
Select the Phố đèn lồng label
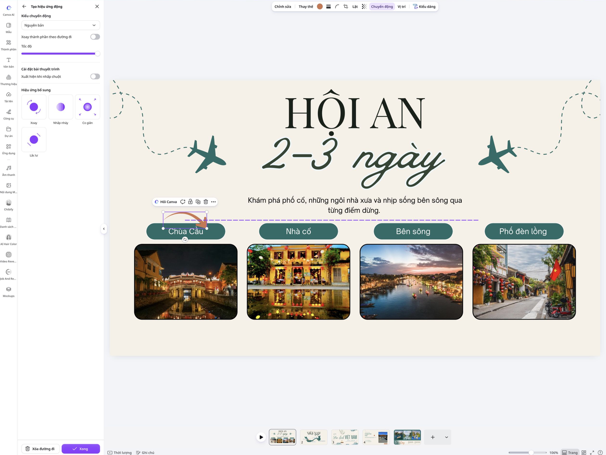pyautogui.click(x=523, y=231)
